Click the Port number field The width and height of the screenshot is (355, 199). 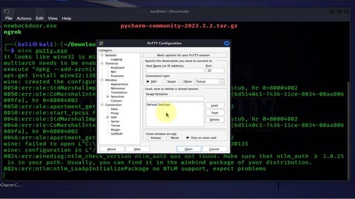click(215, 71)
